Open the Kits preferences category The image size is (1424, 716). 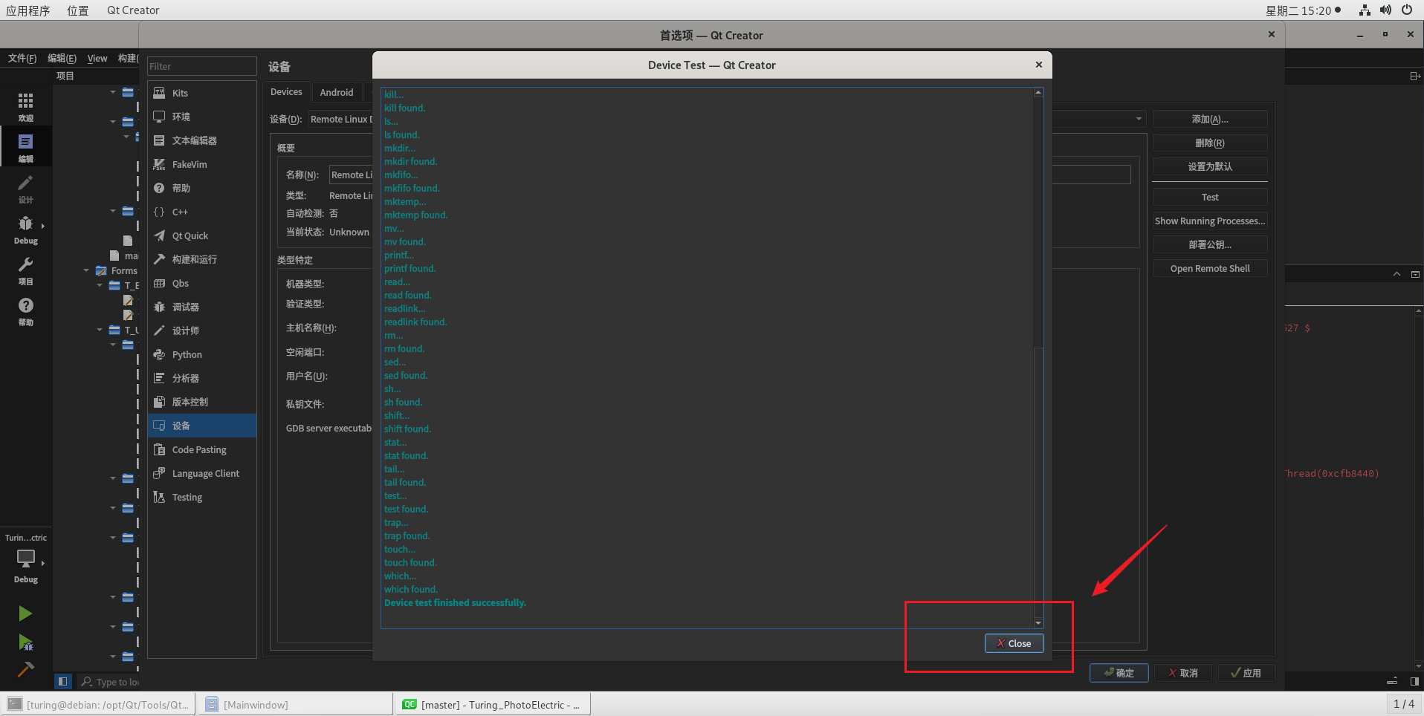click(x=202, y=93)
